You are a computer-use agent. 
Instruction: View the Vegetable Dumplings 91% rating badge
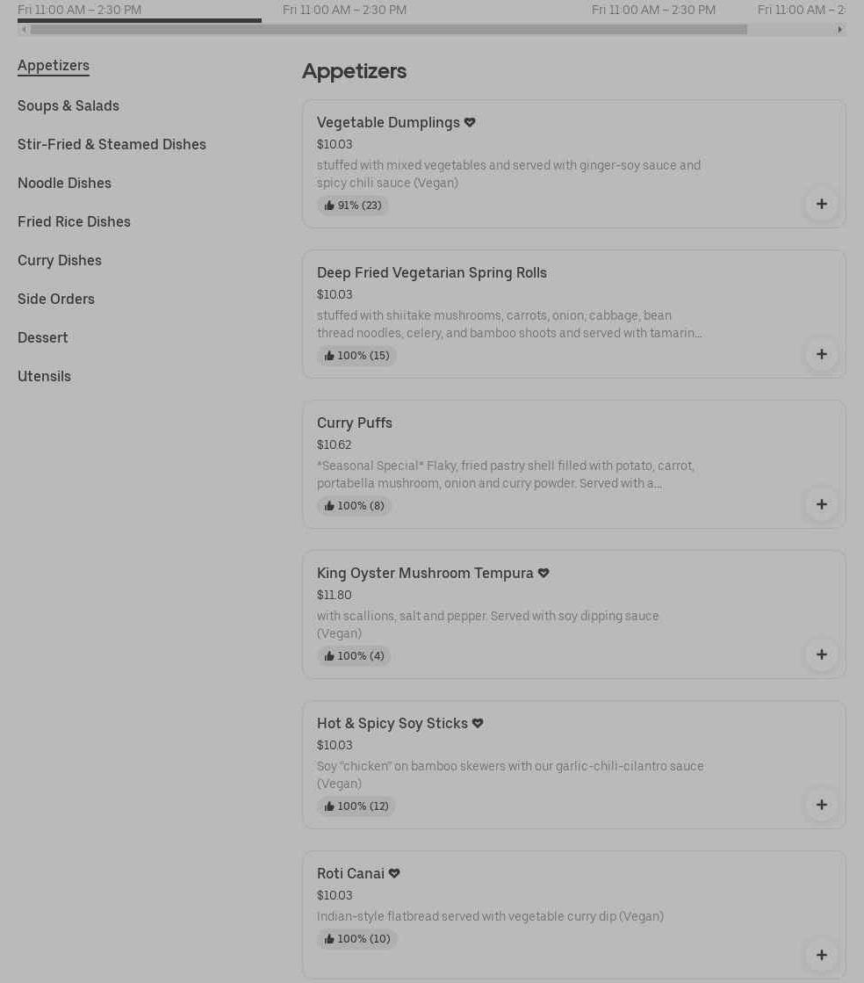(353, 206)
